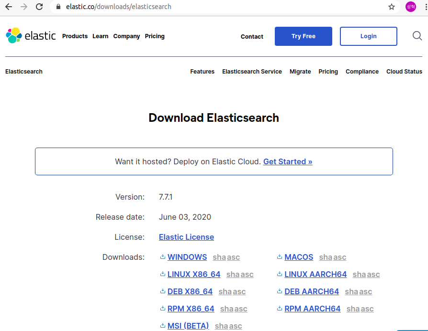Download the MACOS package
The image size is (428, 331).
(299, 257)
